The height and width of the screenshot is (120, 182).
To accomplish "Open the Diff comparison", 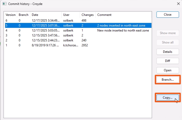I will [168, 61].
